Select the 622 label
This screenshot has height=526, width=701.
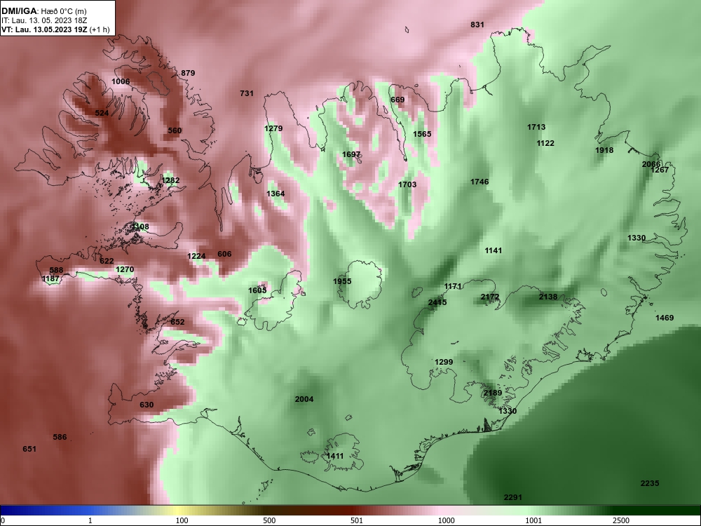[107, 261]
